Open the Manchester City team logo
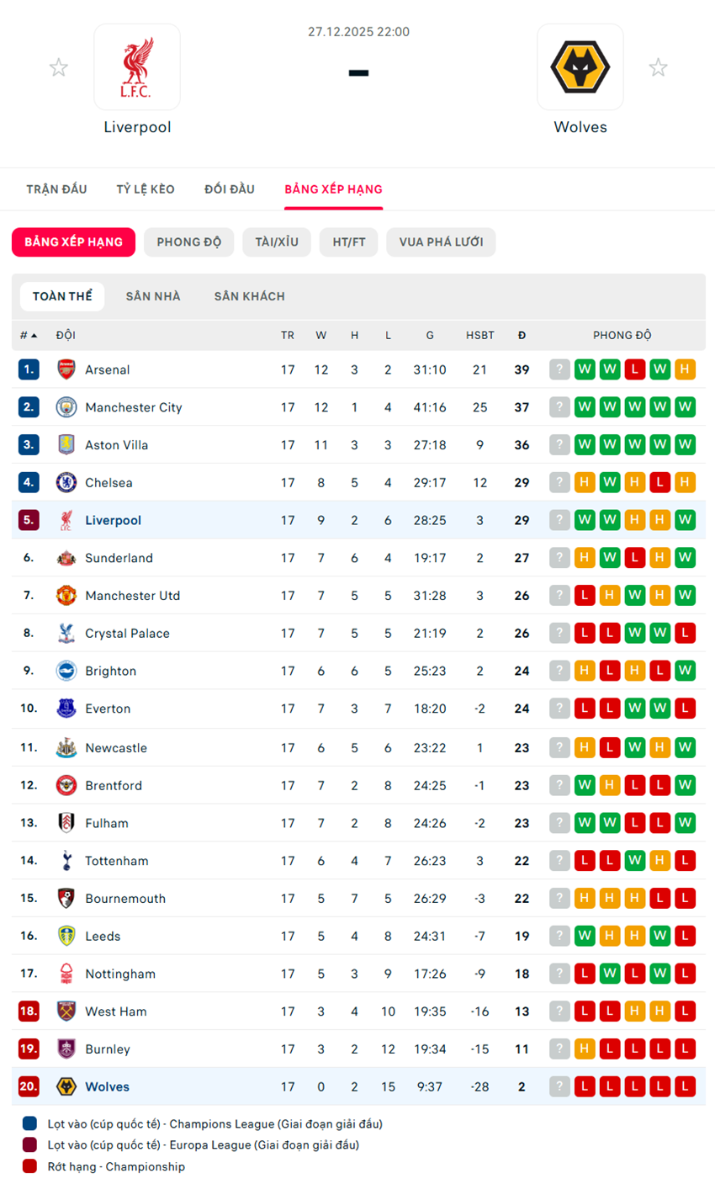The image size is (715, 1184). pos(66,407)
